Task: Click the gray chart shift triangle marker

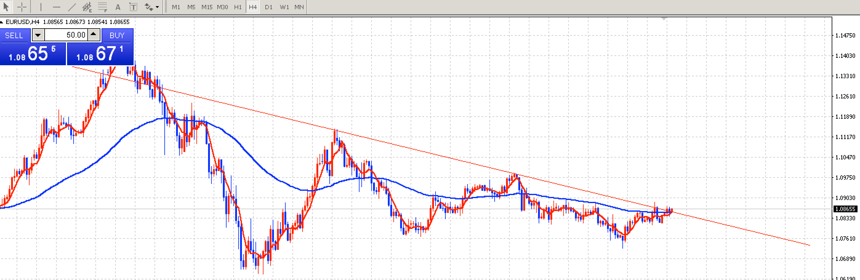Action: click(664, 19)
